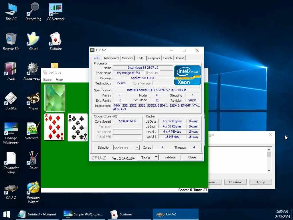Click the CPU-Z title bar app icon
Viewport: 293px width, 220px height.
click(92, 50)
